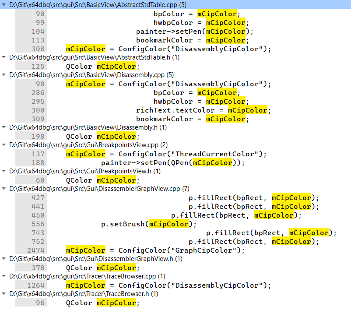
Task: Collapse the TraceBrowser.cpp results group
Action: coord(4,276)
